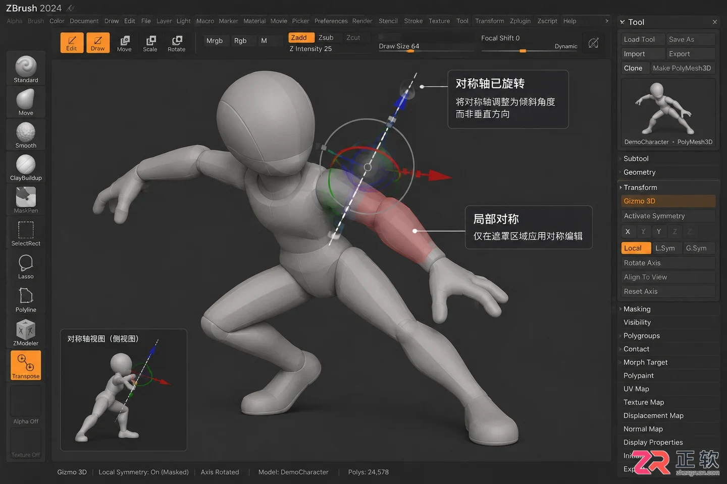Choose the Smooth brush

(26, 135)
